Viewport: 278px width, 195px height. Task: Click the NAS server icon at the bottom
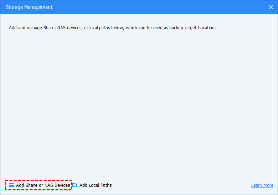(11, 185)
